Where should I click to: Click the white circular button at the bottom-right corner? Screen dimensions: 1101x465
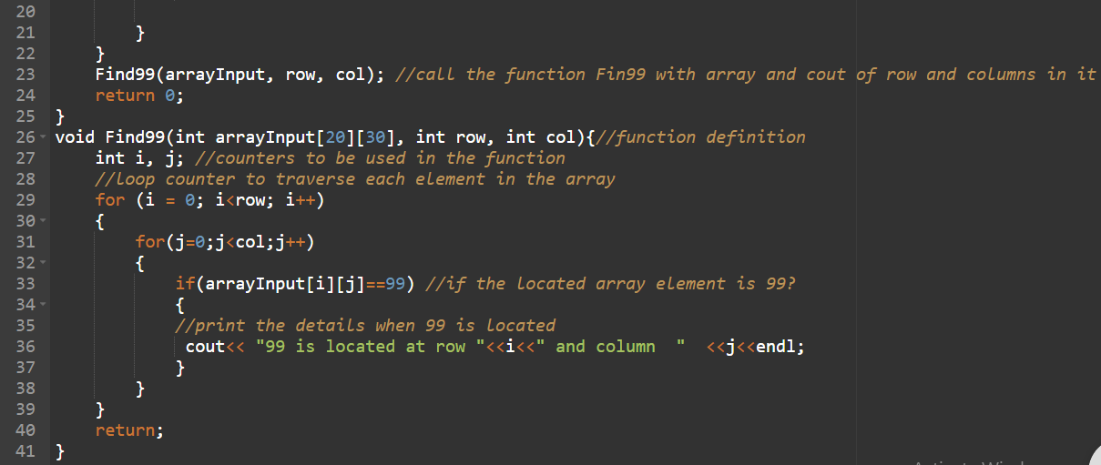point(1094,458)
